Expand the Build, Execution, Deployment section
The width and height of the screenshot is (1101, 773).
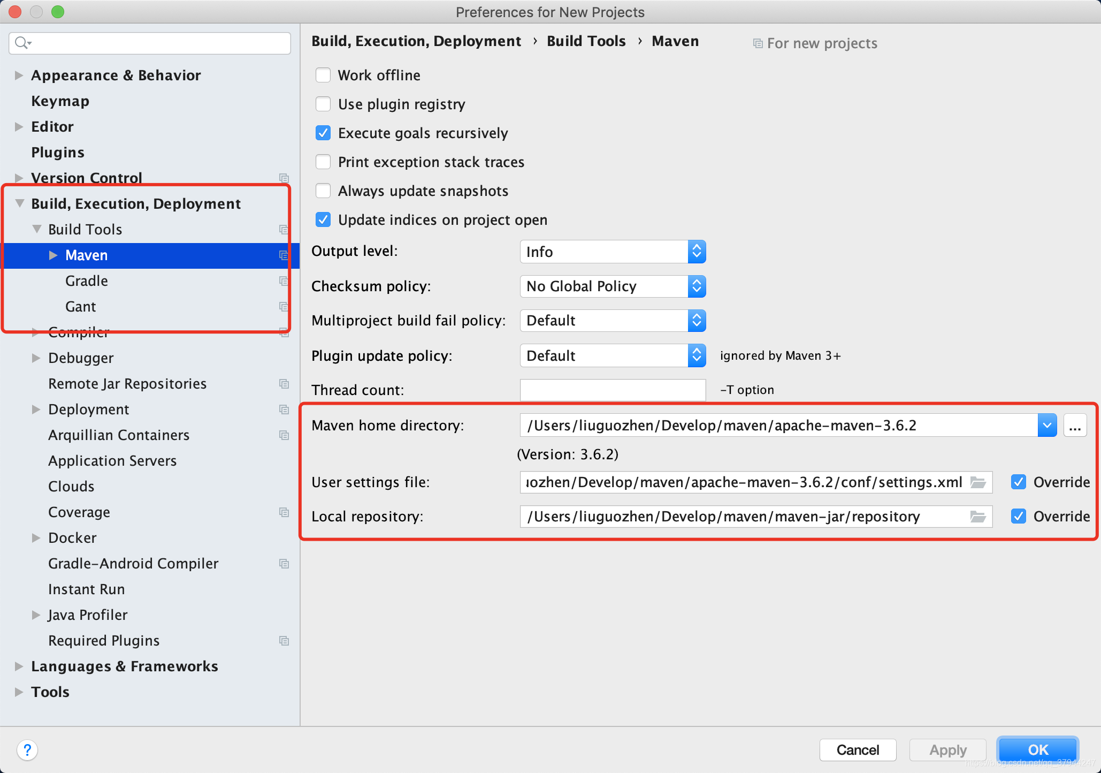18,203
